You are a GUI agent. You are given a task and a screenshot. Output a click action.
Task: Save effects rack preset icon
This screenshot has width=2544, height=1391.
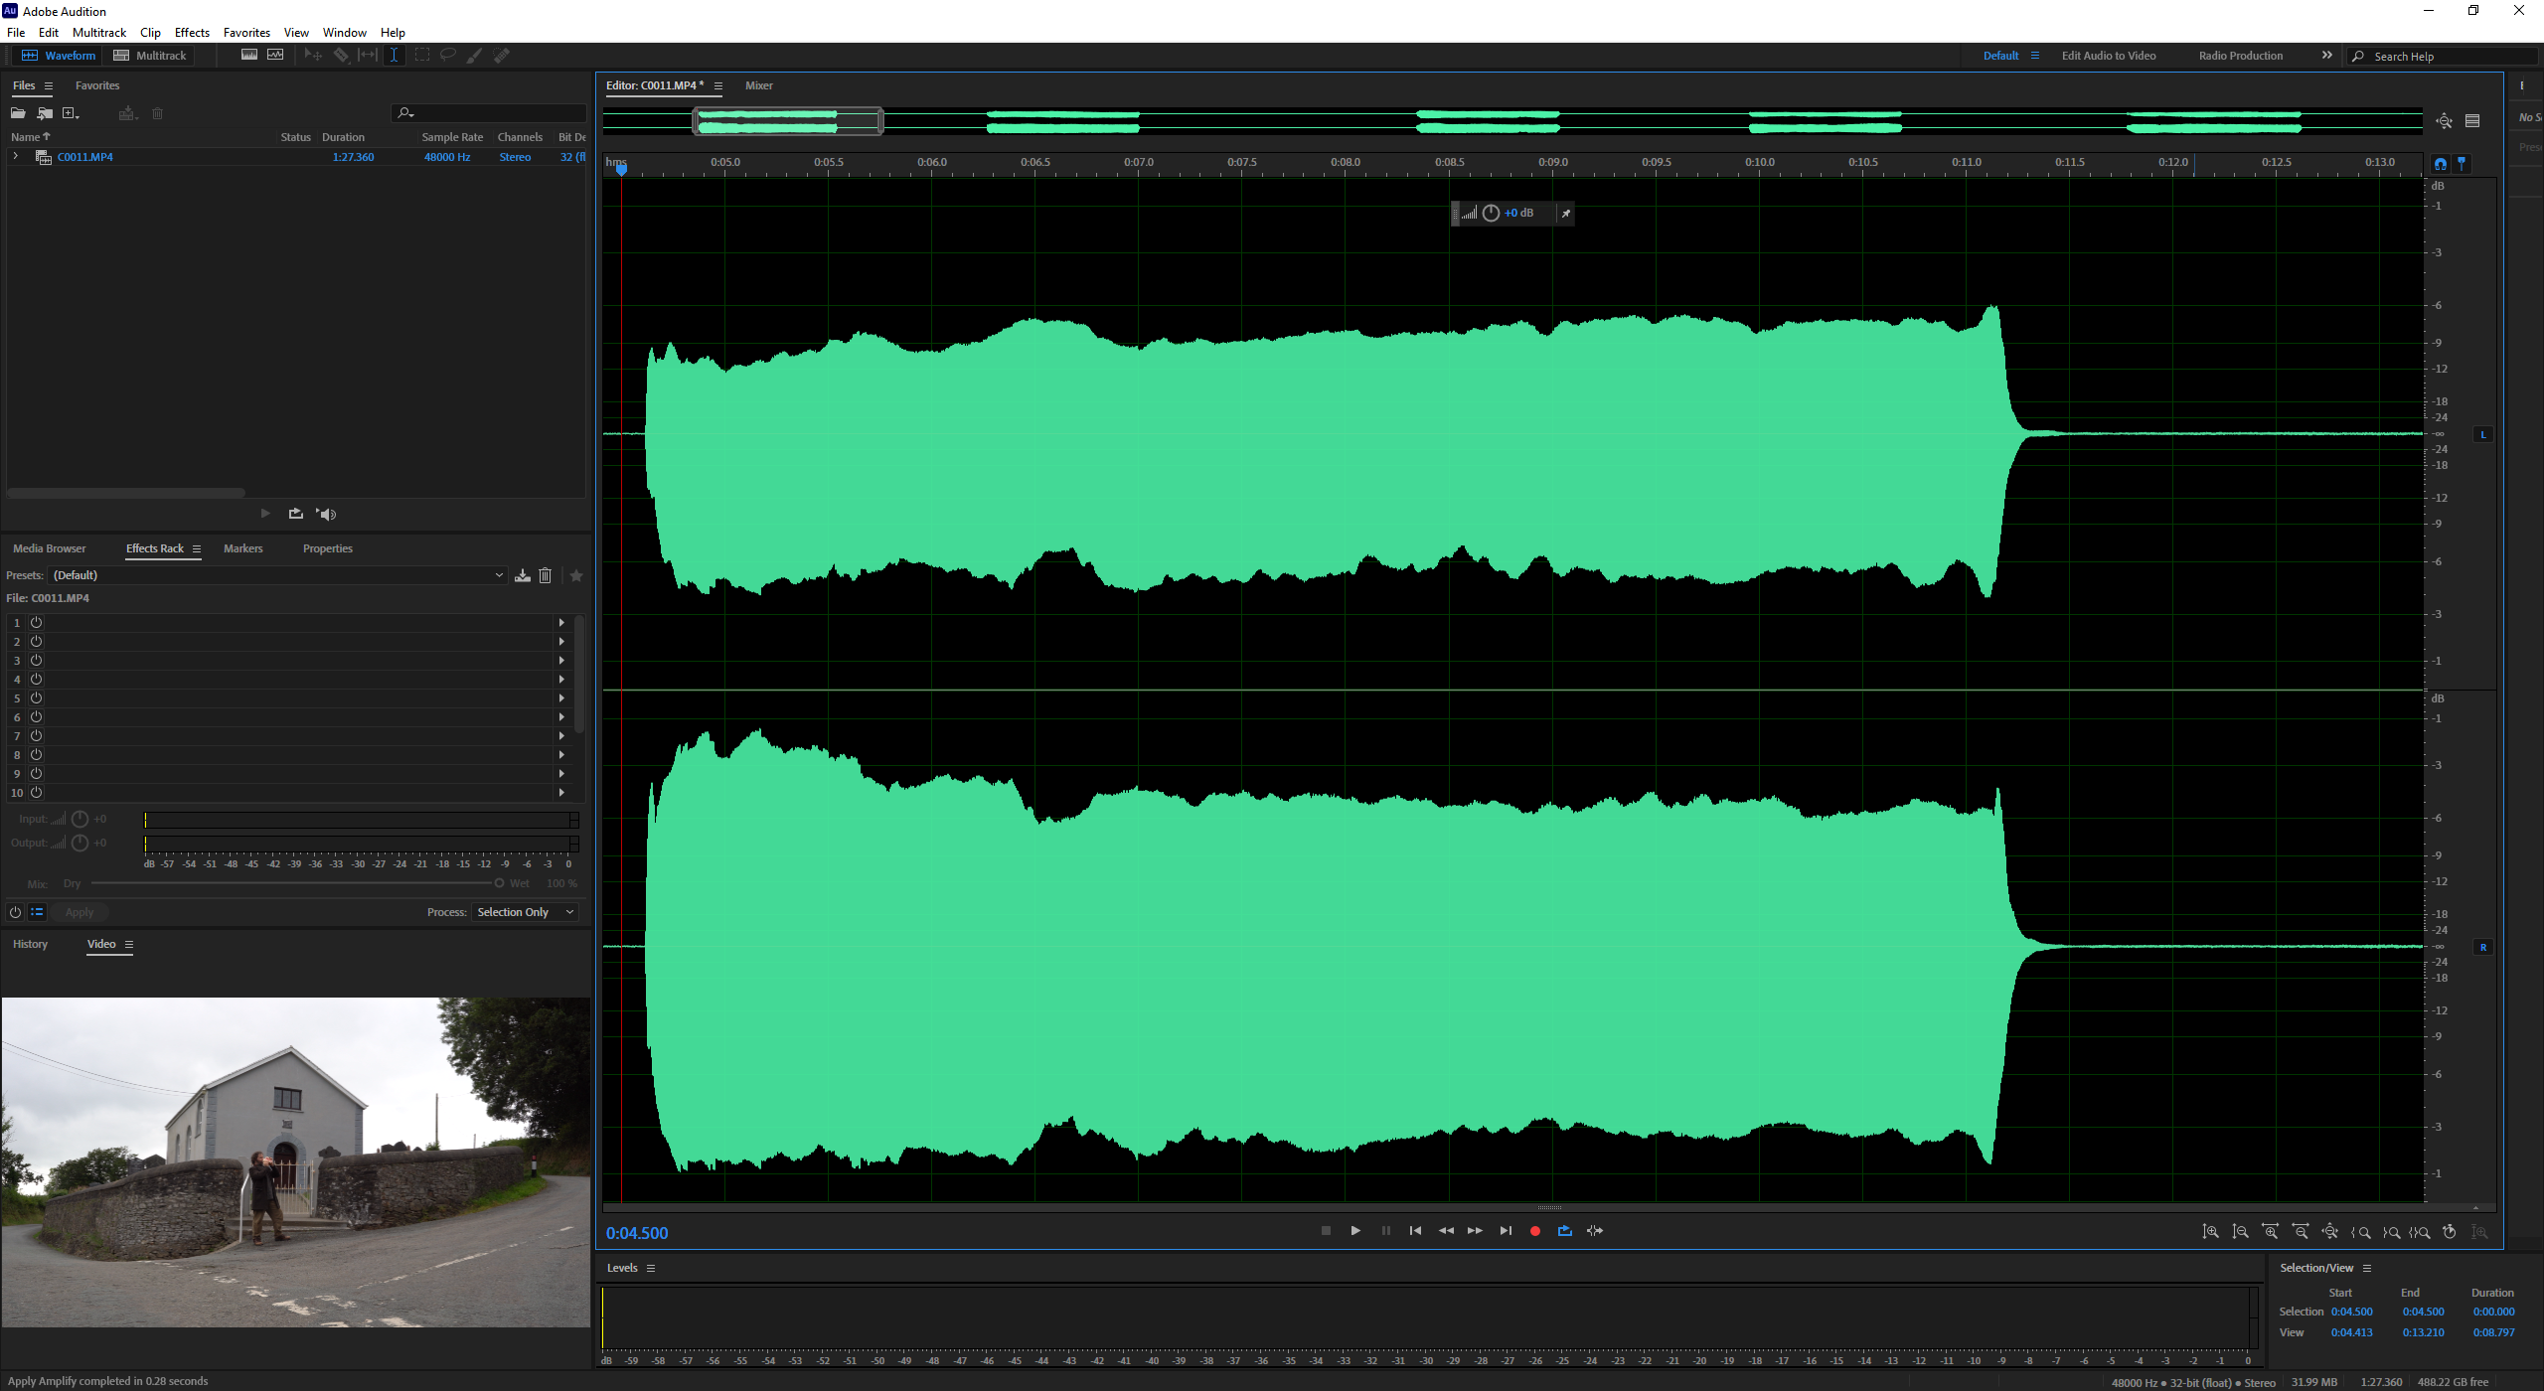pos(523,575)
